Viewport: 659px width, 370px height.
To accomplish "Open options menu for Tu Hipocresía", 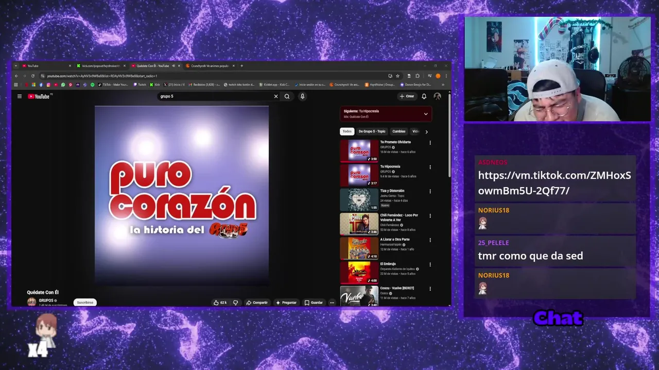I will pos(430,167).
